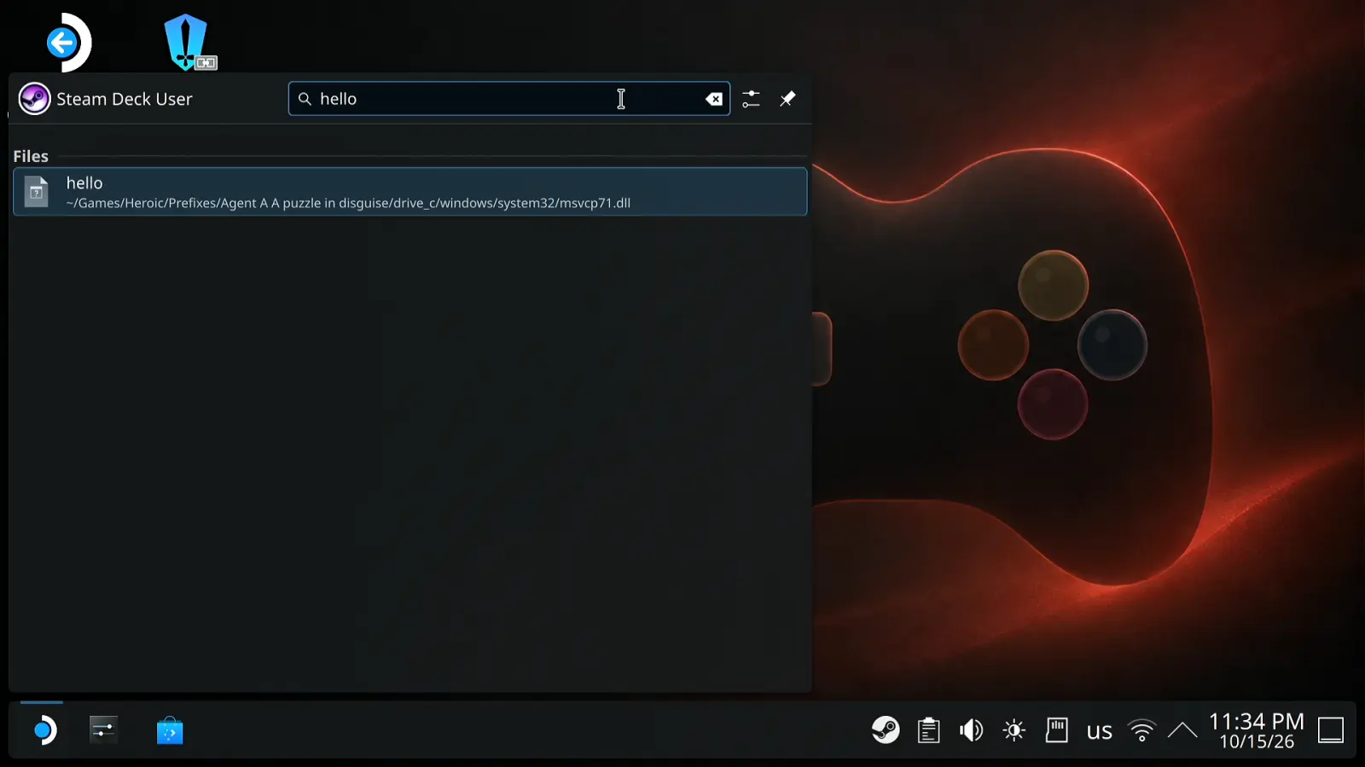Viewport: 1365px width, 767px height.
Task: Open the 'hello' file search result
Action: [409, 192]
